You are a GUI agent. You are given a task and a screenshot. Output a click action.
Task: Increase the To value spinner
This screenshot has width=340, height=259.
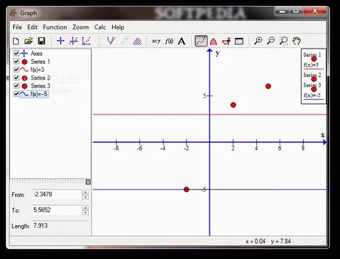tap(86, 208)
